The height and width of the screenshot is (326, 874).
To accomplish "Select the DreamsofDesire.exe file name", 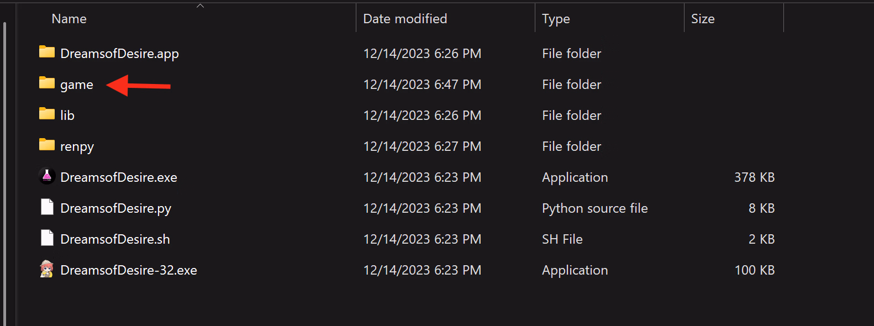I will pos(119,177).
